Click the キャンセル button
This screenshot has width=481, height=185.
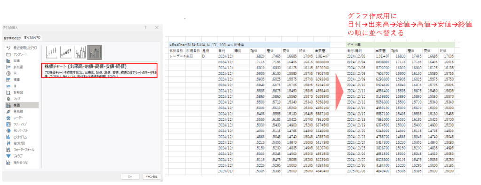click(151, 177)
